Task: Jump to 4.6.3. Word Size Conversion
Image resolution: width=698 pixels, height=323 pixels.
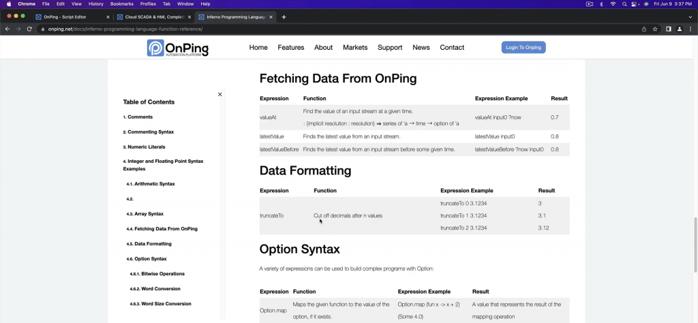Action: 160,304
